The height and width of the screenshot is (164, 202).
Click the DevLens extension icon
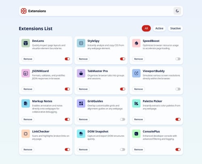point(25,43)
